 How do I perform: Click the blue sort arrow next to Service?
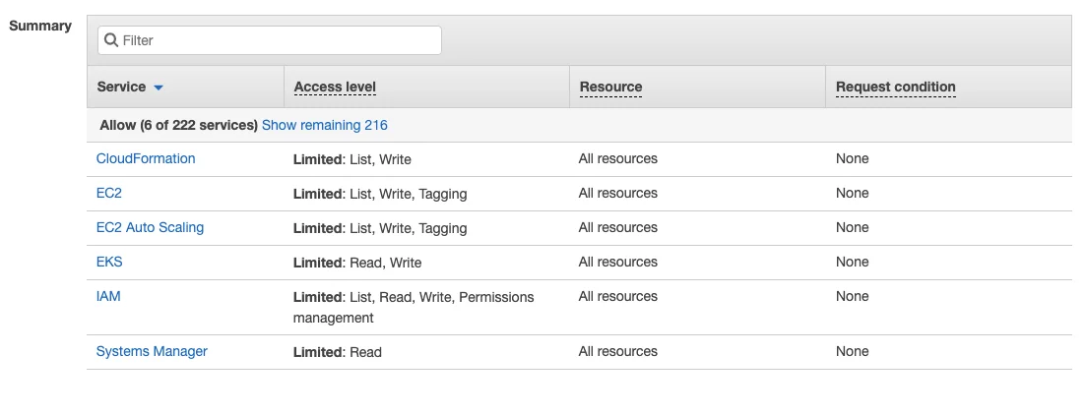coord(159,88)
